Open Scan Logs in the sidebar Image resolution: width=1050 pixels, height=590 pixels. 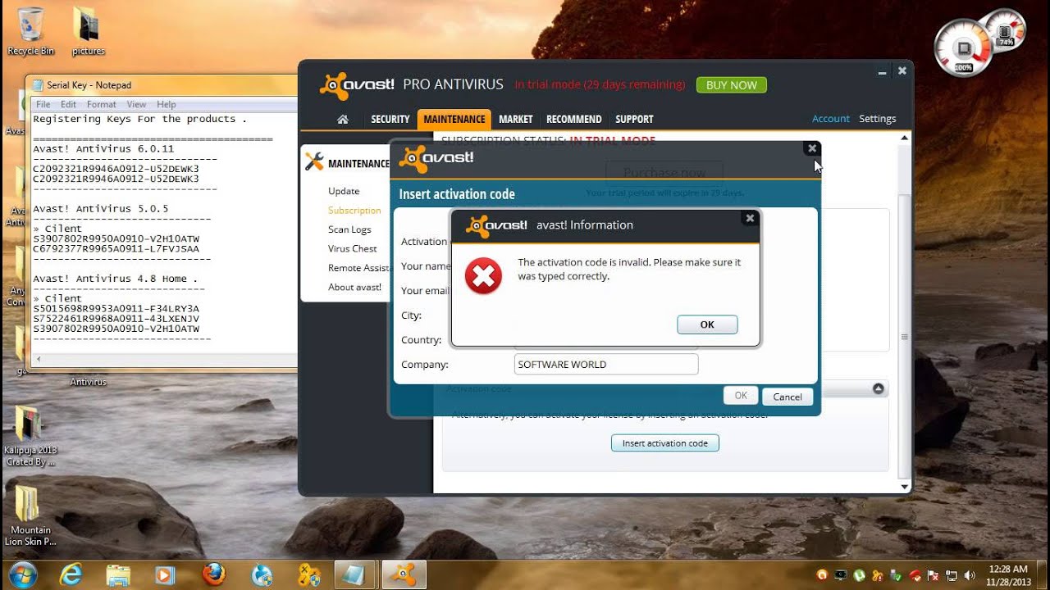pos(349,229)
